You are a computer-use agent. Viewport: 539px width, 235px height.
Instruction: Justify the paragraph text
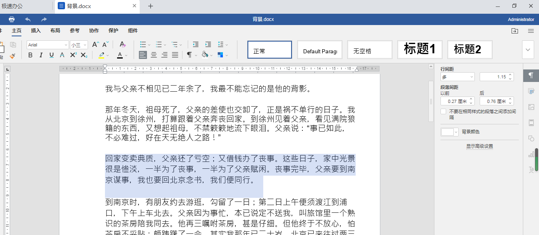[175, 55]
